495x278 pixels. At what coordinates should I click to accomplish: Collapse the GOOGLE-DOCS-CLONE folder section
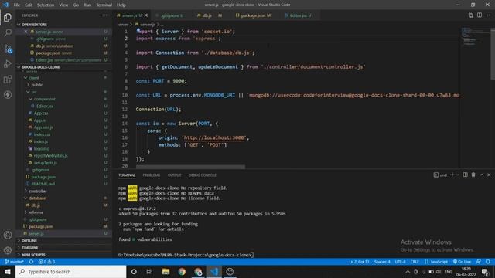40,67
